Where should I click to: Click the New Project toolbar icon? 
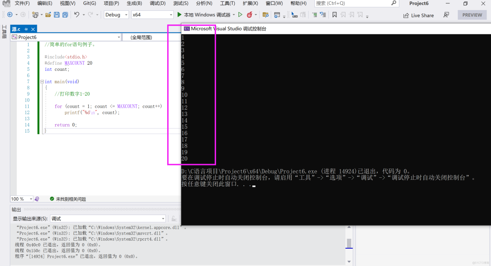tap(35, 15)
